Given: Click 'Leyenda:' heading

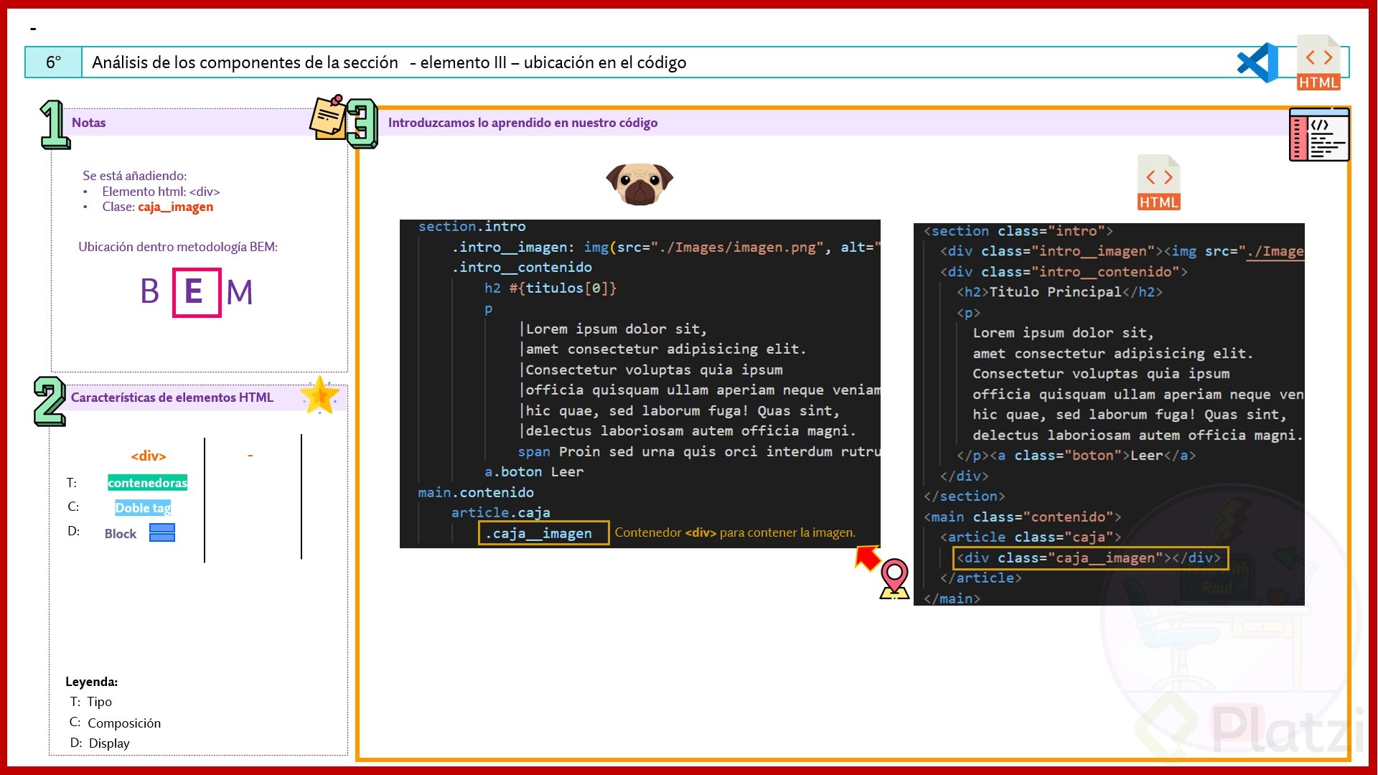Looking at the screenshot, I should pos(91,682).
